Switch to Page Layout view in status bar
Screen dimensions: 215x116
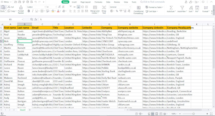tap(157, 114)
